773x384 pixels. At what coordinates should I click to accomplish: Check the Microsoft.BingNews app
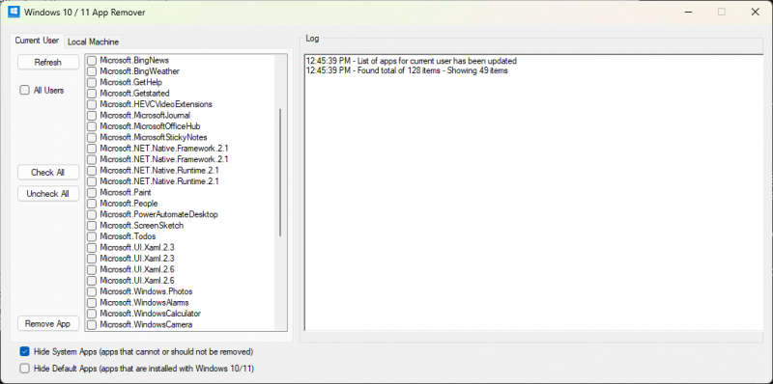point(92,61)
